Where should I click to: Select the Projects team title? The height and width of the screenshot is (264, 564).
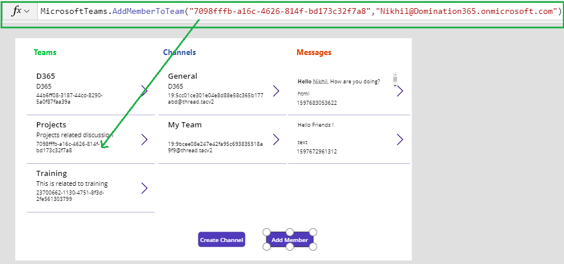[51, 125]
